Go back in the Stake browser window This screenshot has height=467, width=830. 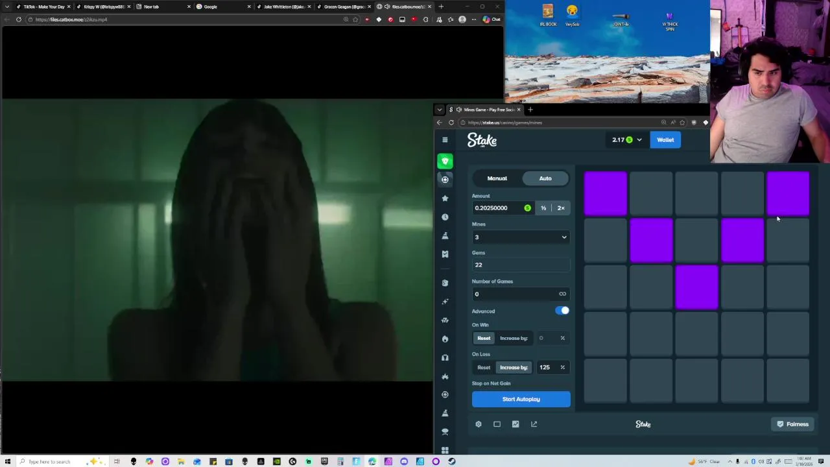(x=440, y=123)
